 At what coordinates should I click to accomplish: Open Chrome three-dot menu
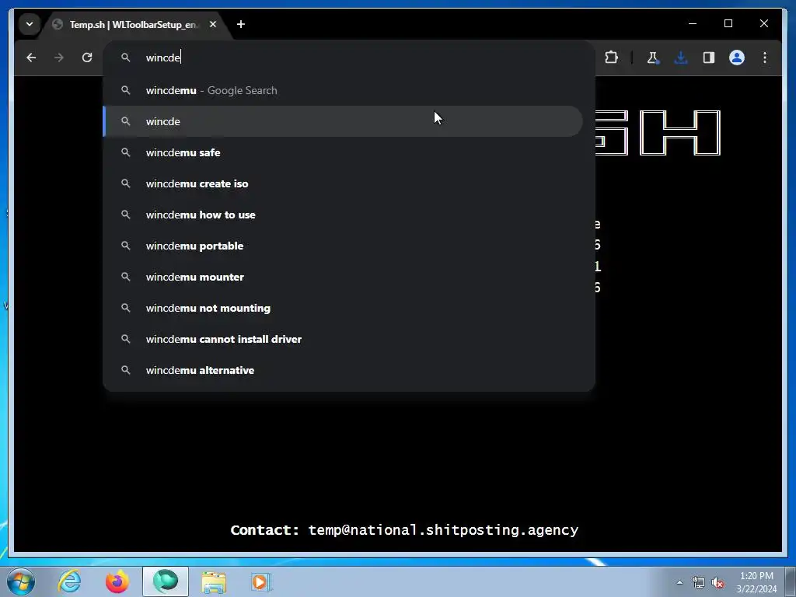click(765, 58)
